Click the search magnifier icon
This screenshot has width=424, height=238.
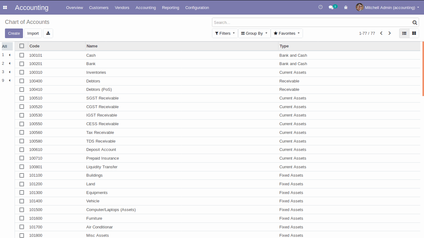pyautogui.click(x=415, y=22)
